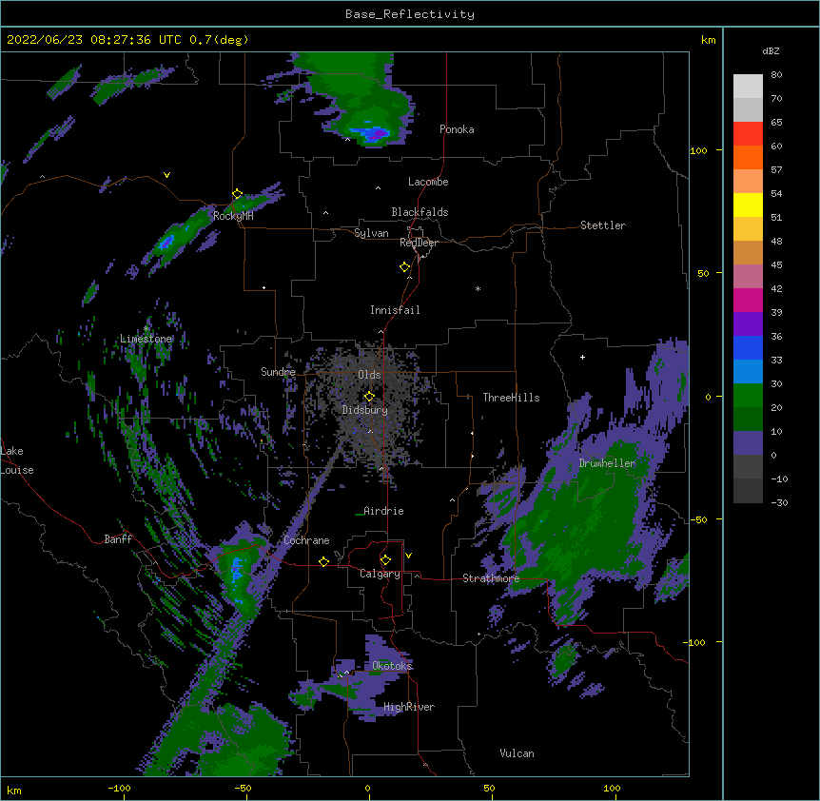Pick the yellow 51-54 dBZ legend swatch
Screen dimensions: 820x801
[748, 205]
